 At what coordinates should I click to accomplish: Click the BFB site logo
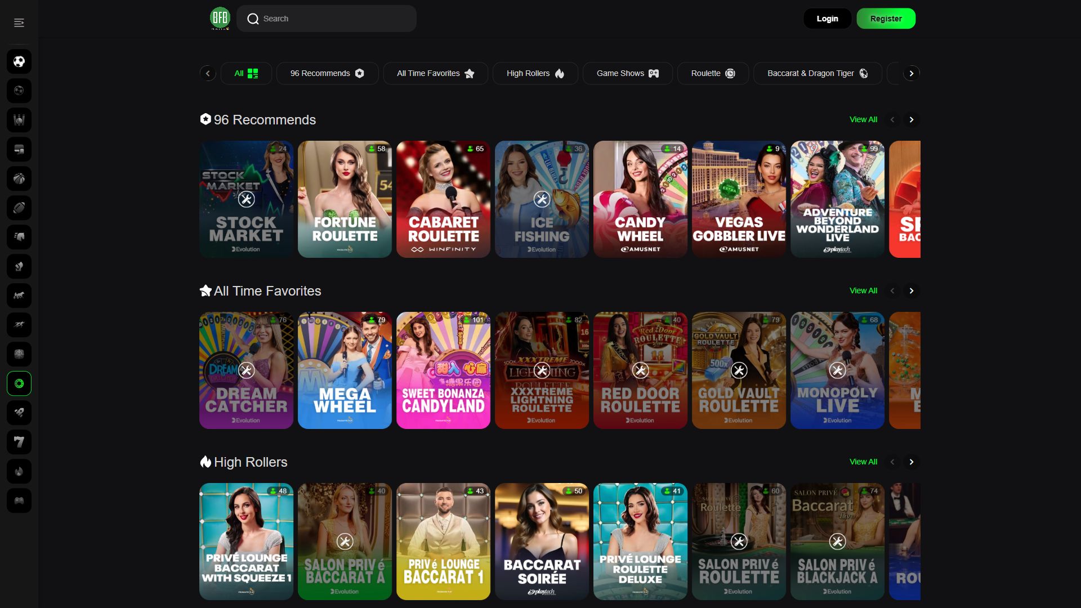(220, 19)
